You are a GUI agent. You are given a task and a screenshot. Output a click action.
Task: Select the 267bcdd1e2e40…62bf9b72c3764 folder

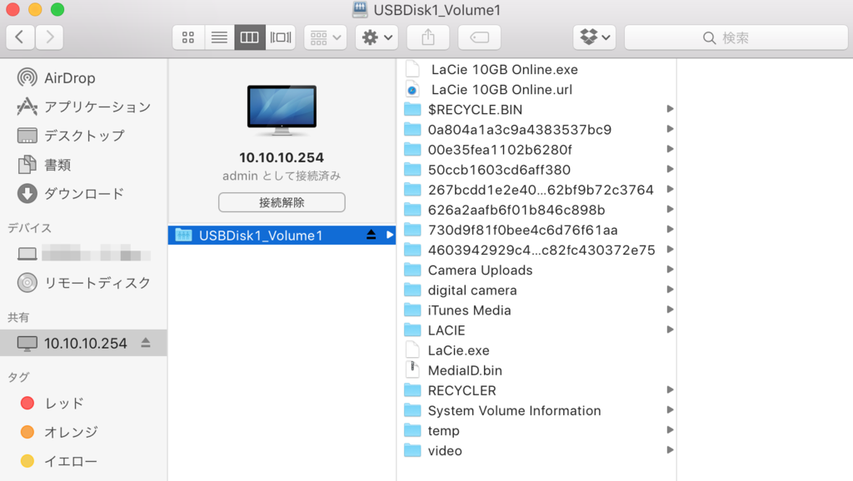(539, 190)
